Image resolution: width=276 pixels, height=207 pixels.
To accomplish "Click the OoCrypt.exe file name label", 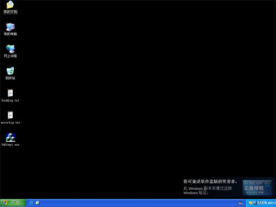I will click(10, 145).
